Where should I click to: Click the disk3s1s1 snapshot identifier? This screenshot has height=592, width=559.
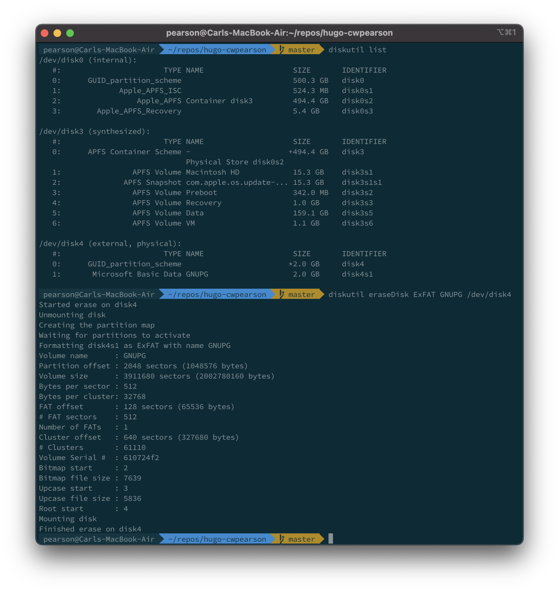(x=362, y=182)
